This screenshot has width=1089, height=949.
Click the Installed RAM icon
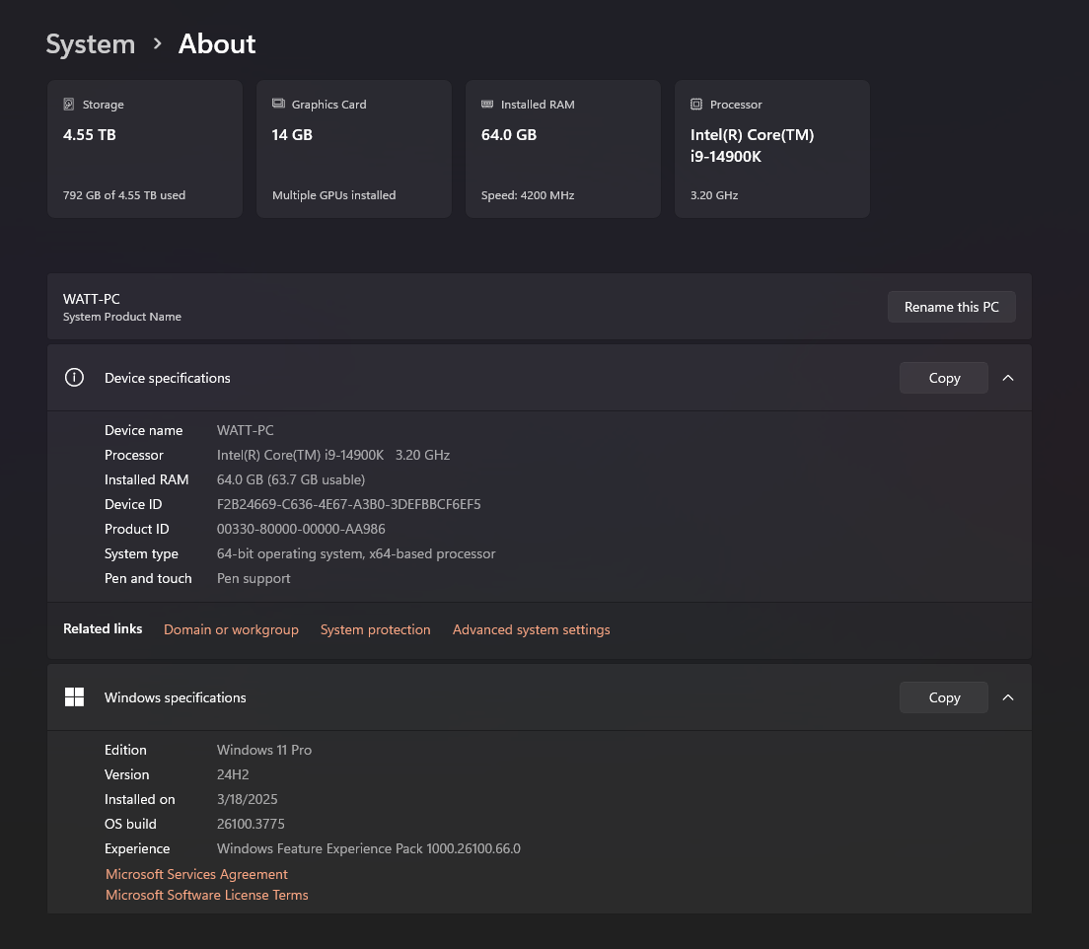(x=487, y=105)
